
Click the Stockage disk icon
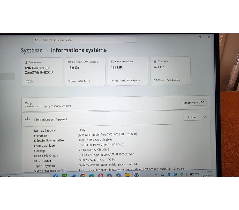pyautogui.click(x=155, y=61)
